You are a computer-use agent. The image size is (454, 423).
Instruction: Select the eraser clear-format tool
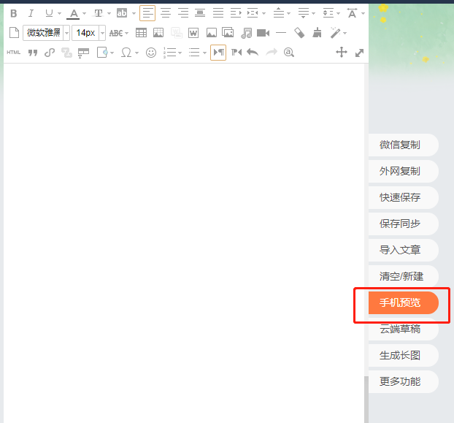tap(299, 33)
